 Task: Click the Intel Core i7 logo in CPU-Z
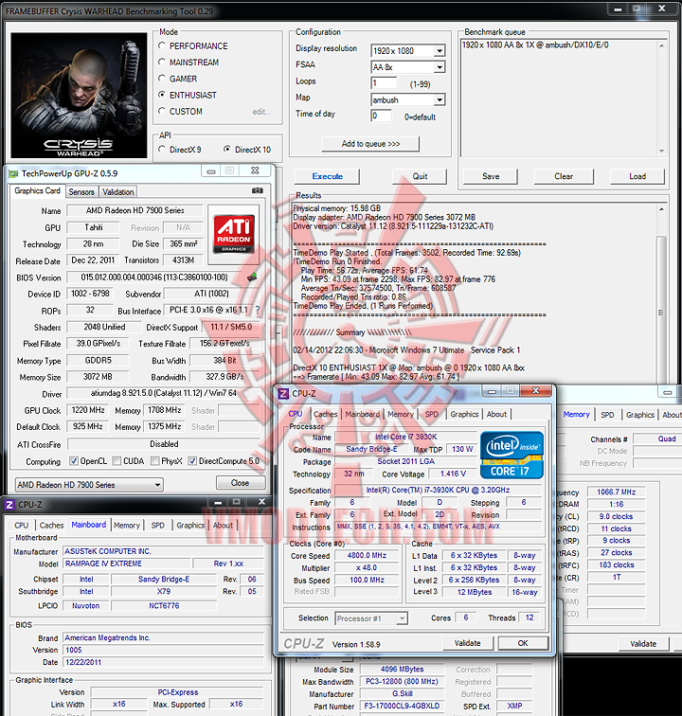(x=512, y=455)
